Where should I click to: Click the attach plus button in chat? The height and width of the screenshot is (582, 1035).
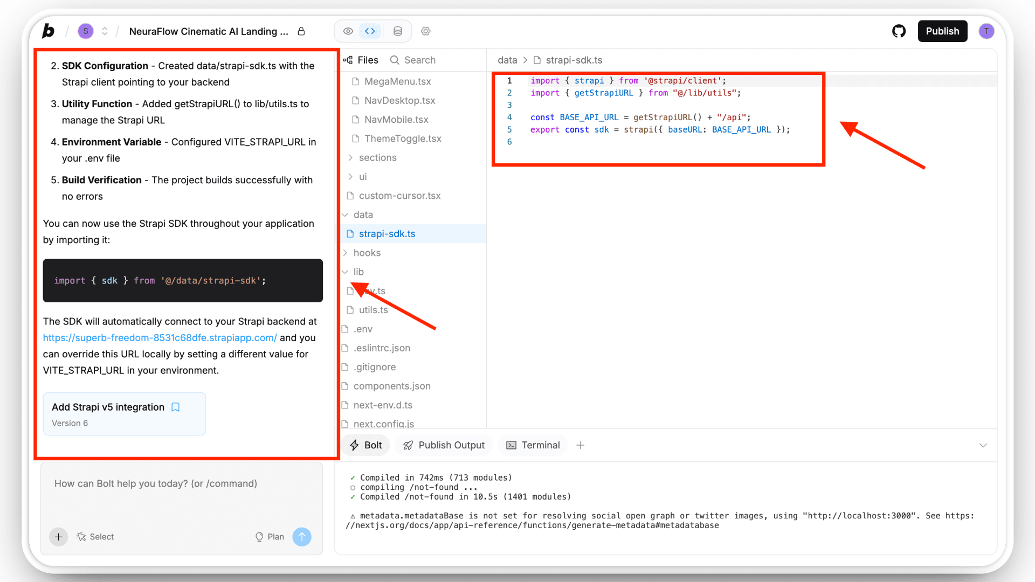point(58,537)
